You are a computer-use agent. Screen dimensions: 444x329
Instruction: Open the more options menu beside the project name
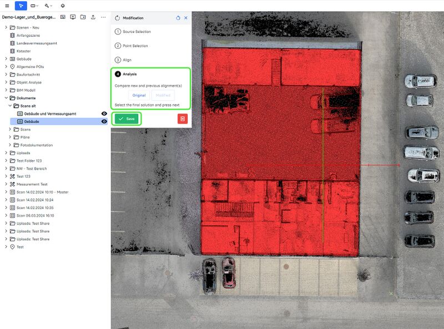pyautogui.click(x=103, y=17)
